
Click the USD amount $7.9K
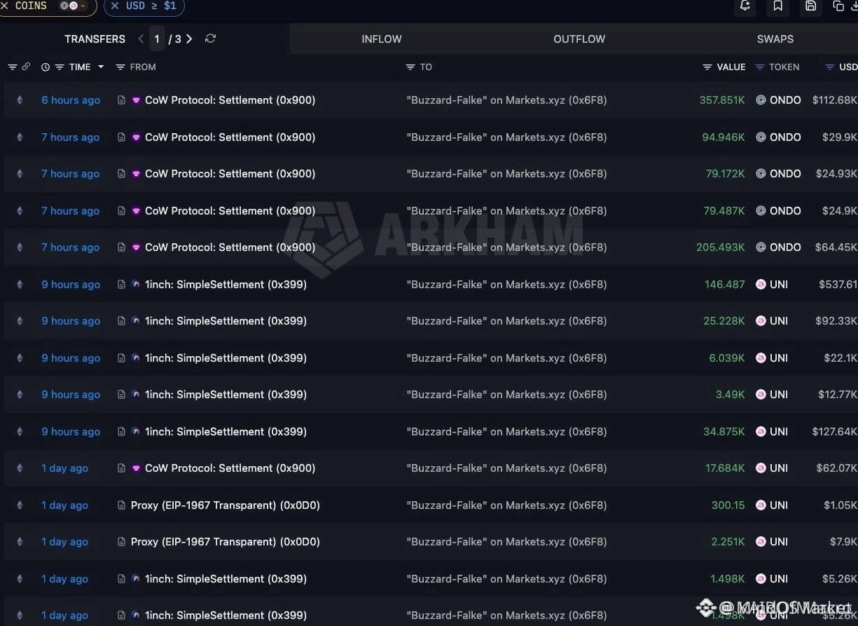[x=843, y=542]
